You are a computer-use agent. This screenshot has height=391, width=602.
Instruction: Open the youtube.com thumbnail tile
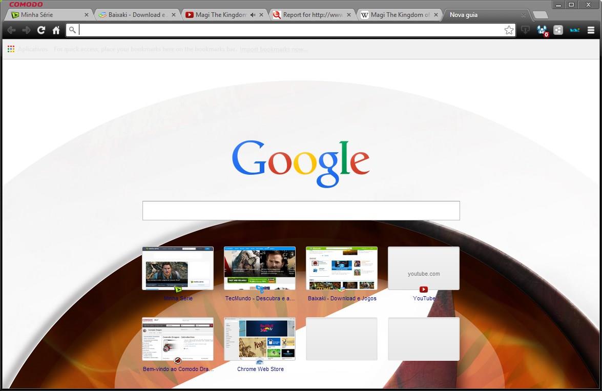424,268
